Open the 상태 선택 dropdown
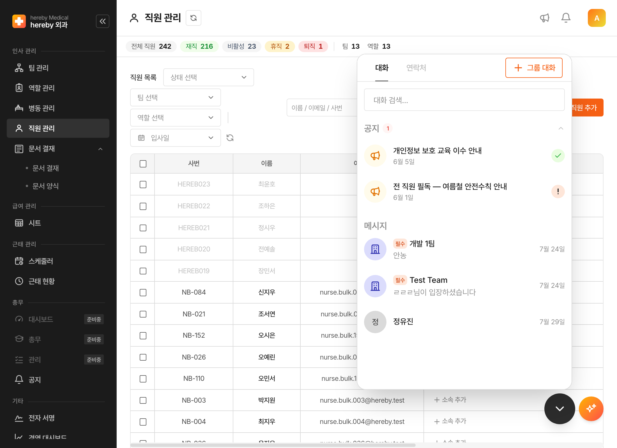Image resolution: width=617 pixels, height=448 pixels. tap(209, 77)
